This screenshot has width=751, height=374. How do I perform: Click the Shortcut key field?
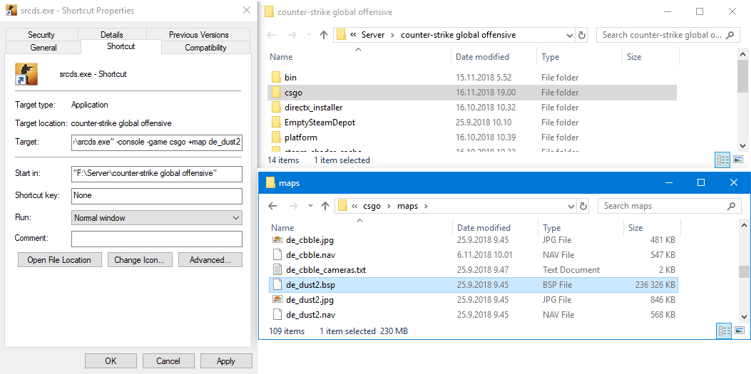tap(157, 196)
